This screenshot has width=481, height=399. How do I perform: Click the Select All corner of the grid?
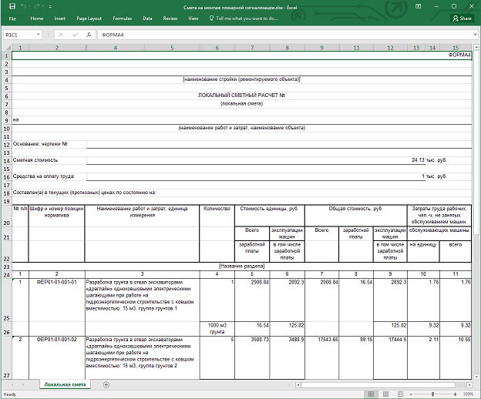click(6, 48)
